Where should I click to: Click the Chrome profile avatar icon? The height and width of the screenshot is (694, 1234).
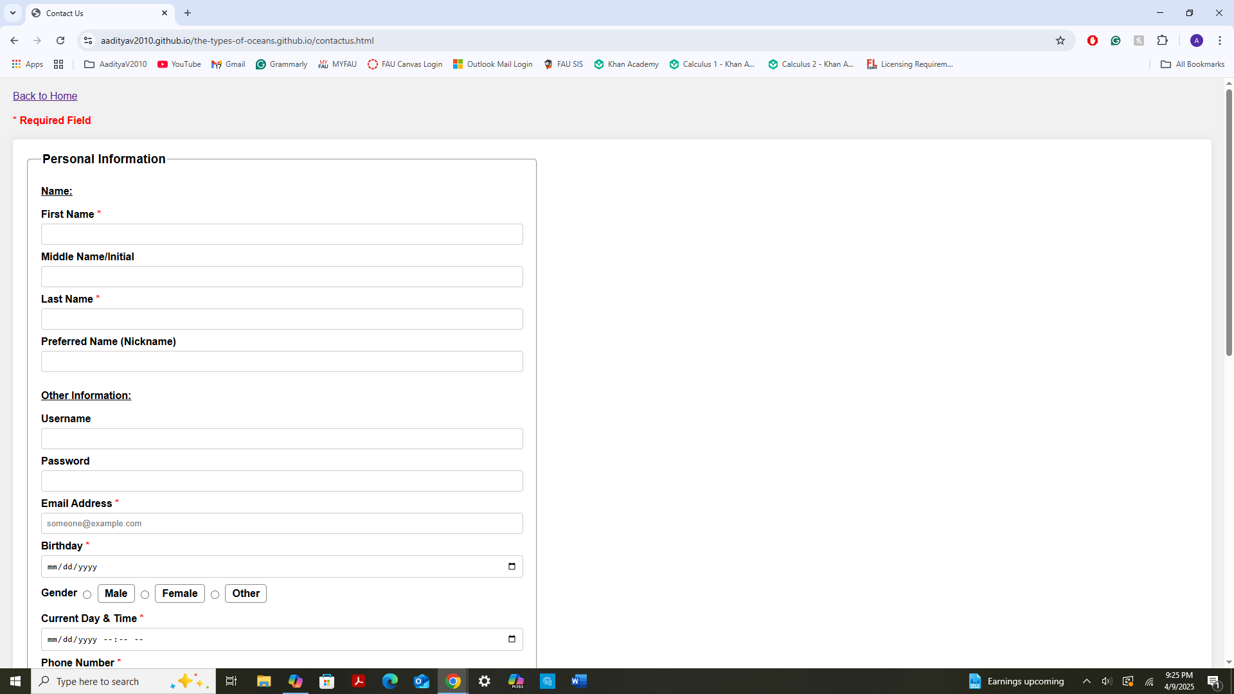click(x=1196, y=40)
